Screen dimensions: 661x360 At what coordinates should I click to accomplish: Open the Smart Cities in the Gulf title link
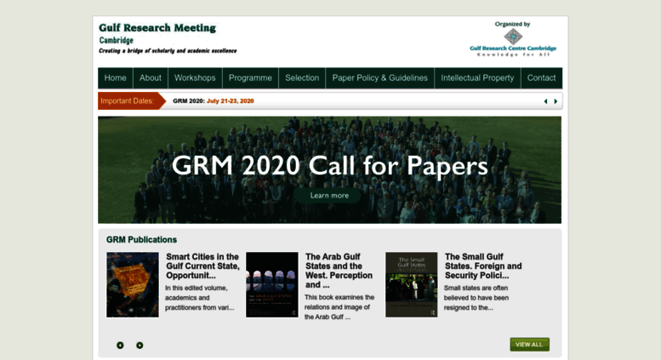point(202,266)
